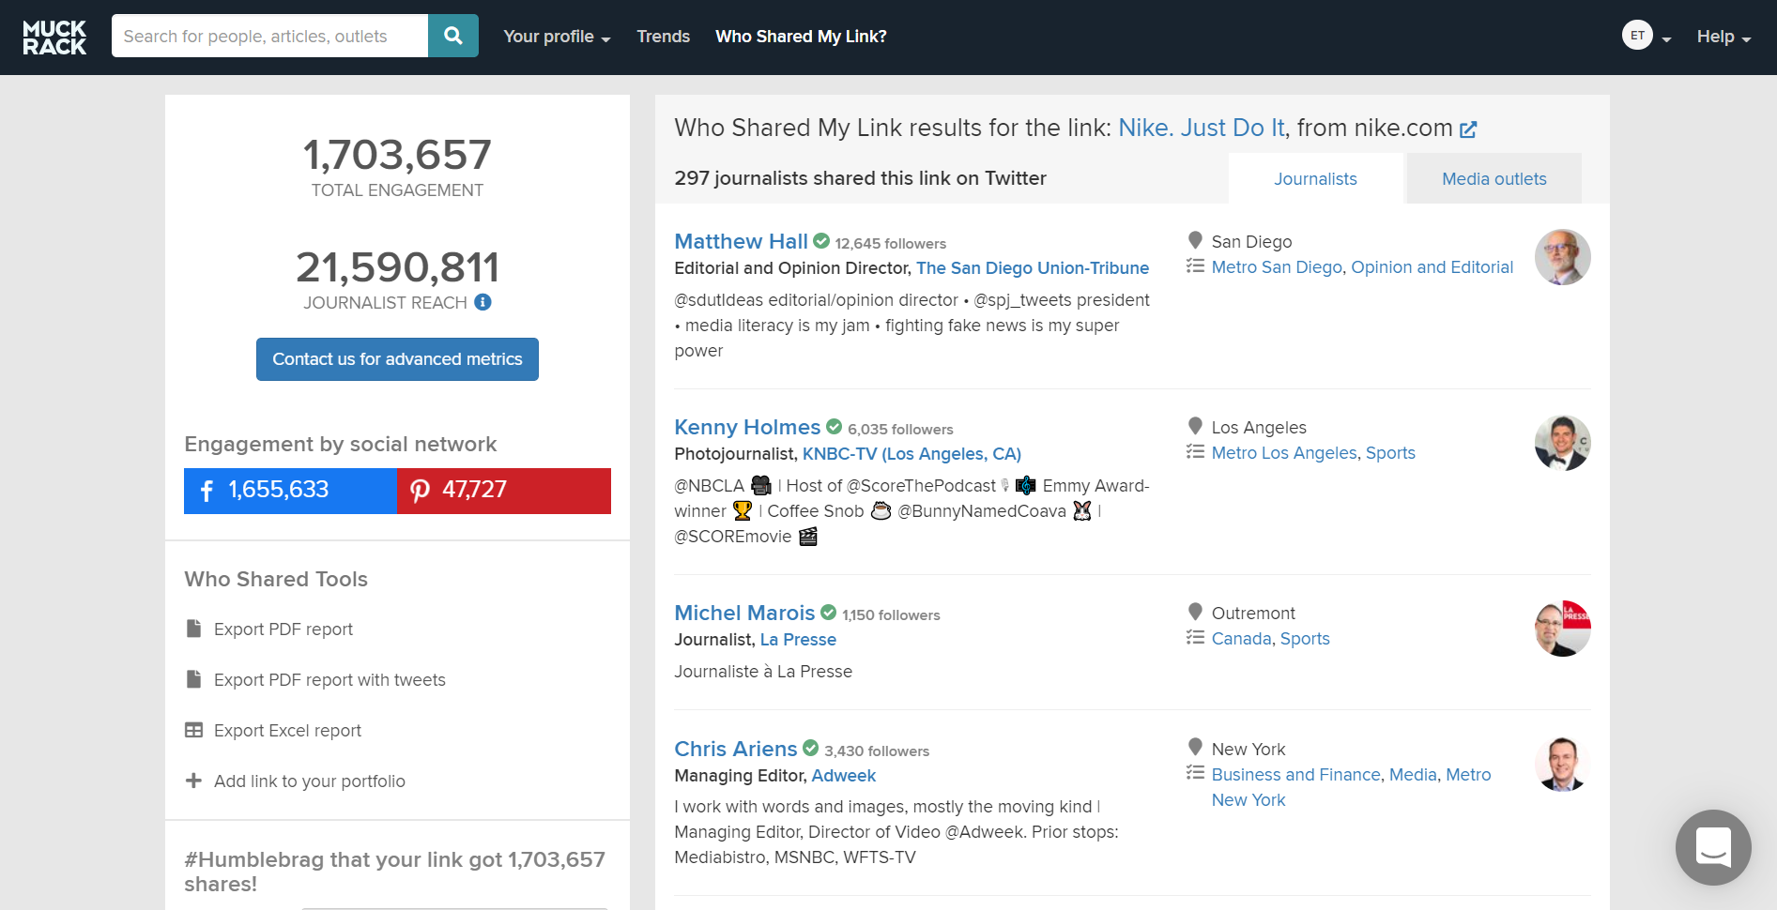Viewport: 1777px width, 910px height.
Task: Open Matthew Hall's profile link
Action: click(741, 241)
